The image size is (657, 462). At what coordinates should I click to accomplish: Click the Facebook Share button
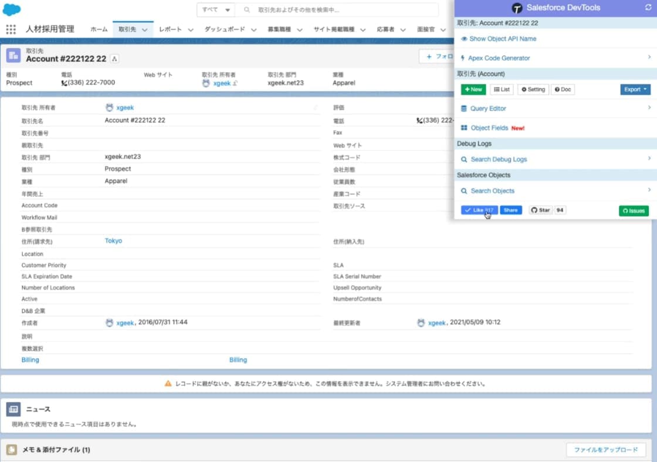click(x=511, y=210)
